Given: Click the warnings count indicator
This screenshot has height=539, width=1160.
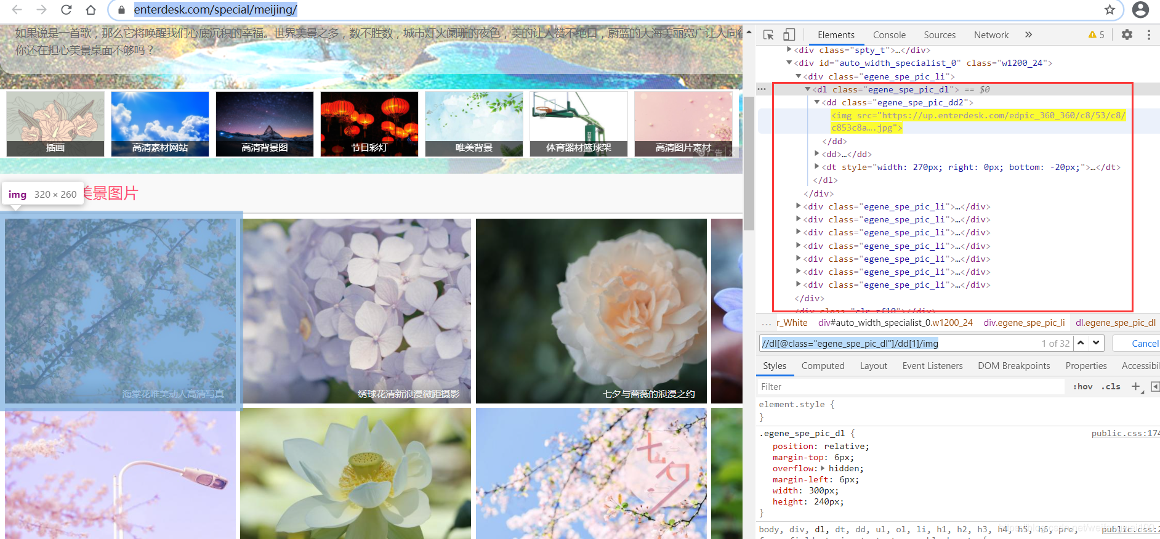Looking at the screenshot, I should coord(1097,35).
